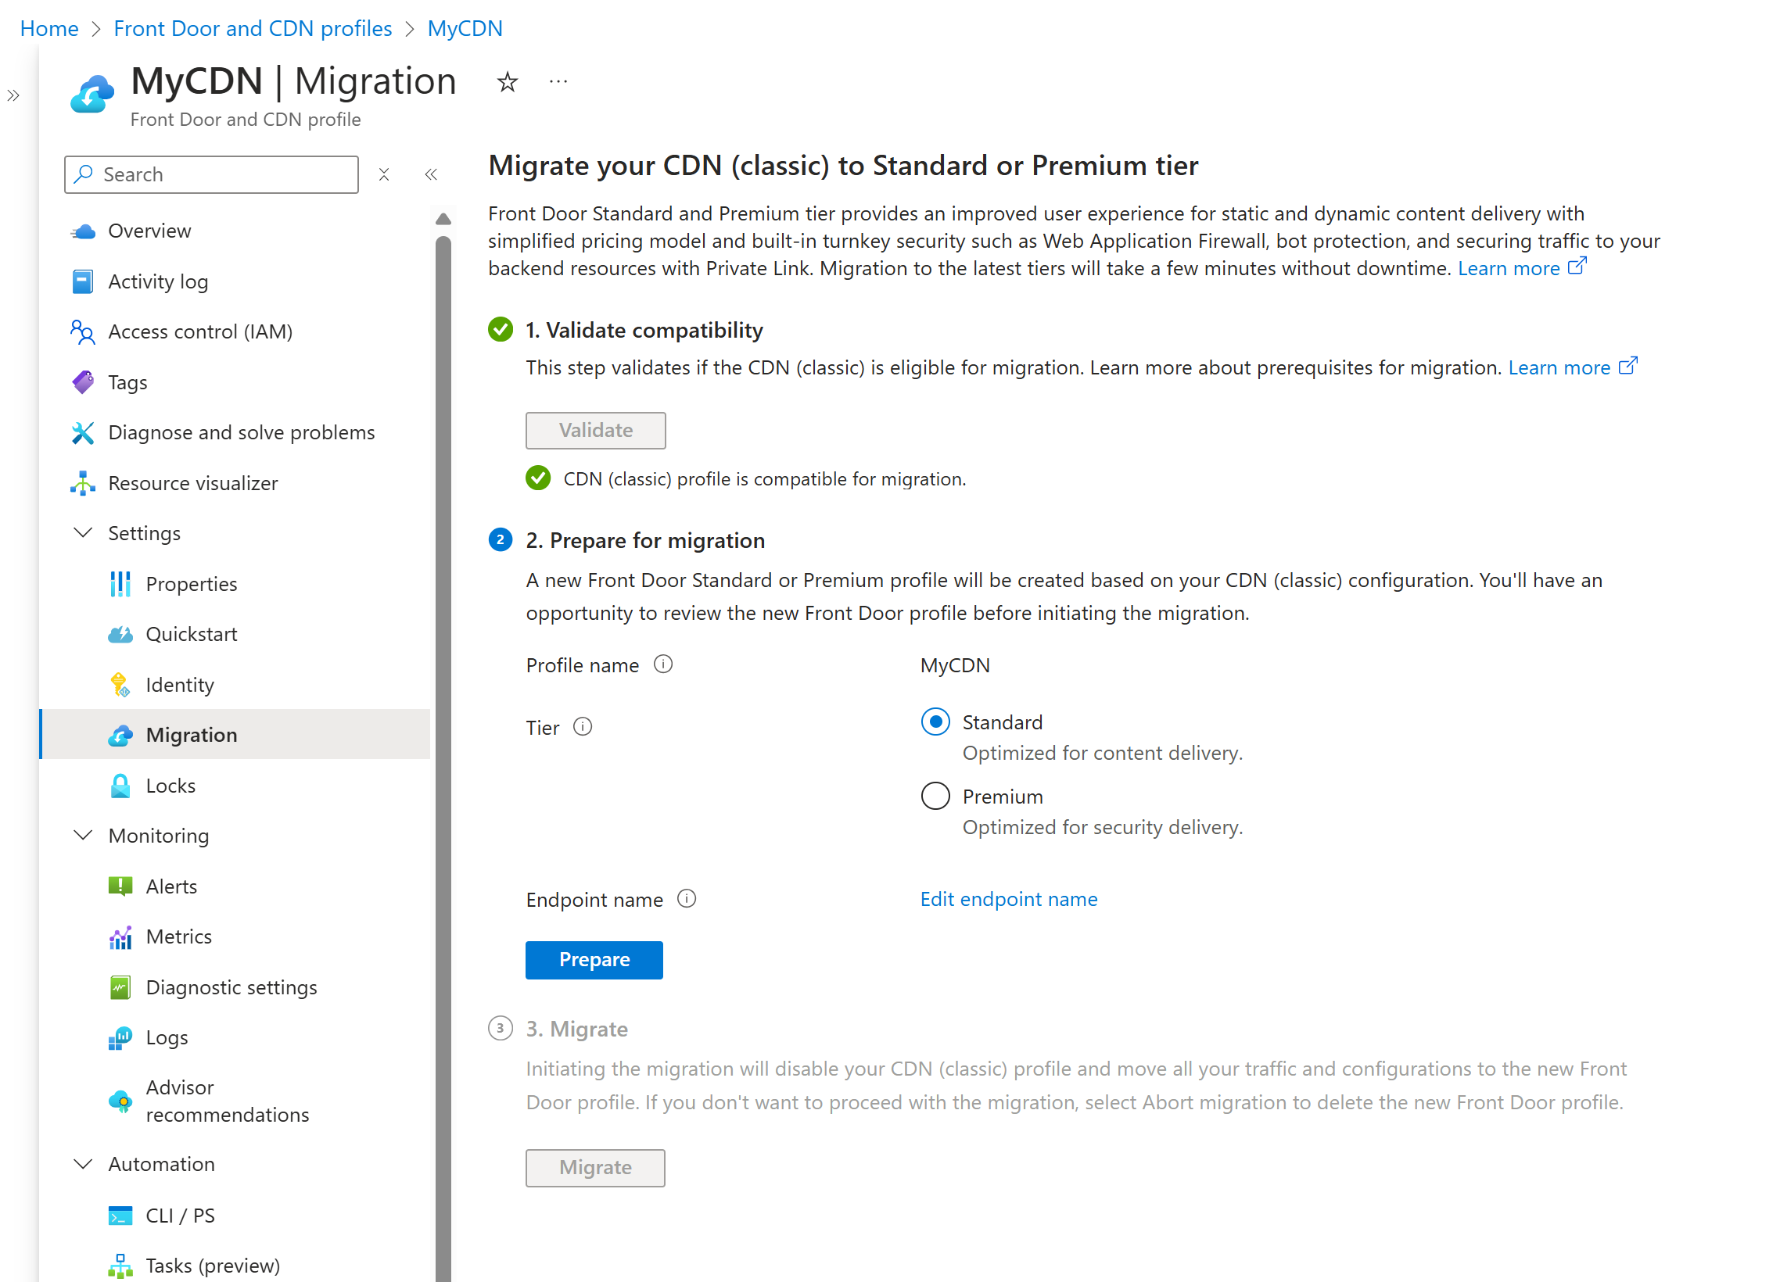Click the profile name input field
Image resolution: width=1780 pixels, height=1282 pixels.
pos(958,664)
